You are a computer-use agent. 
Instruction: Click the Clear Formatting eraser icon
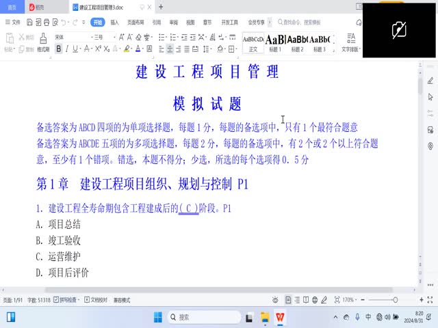tap(138, 37)
